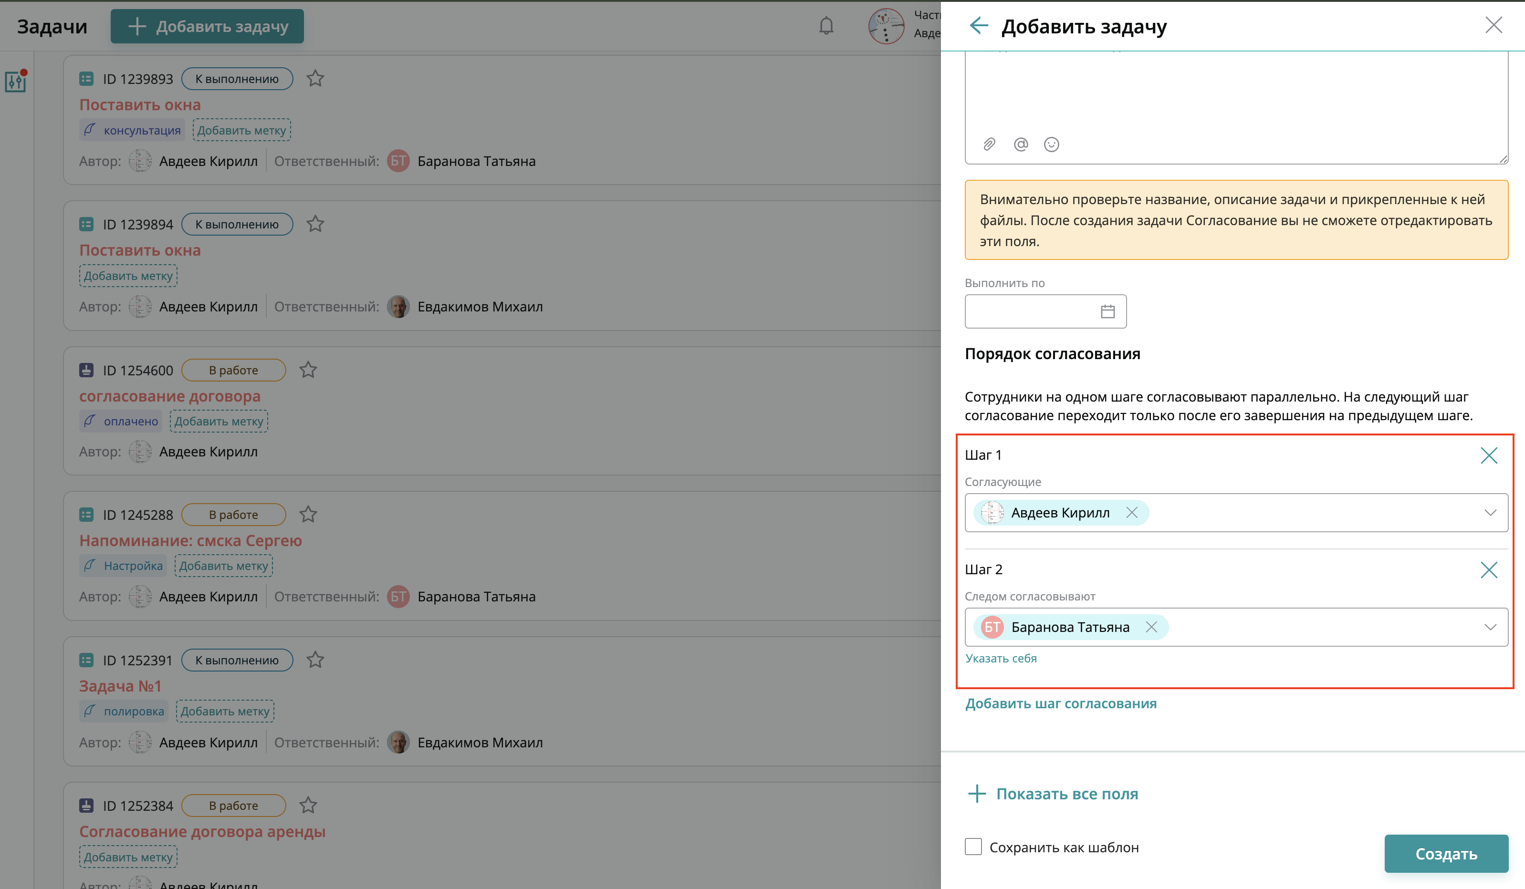
Task: Go back using the arrow icon
Action: point(978,25)
